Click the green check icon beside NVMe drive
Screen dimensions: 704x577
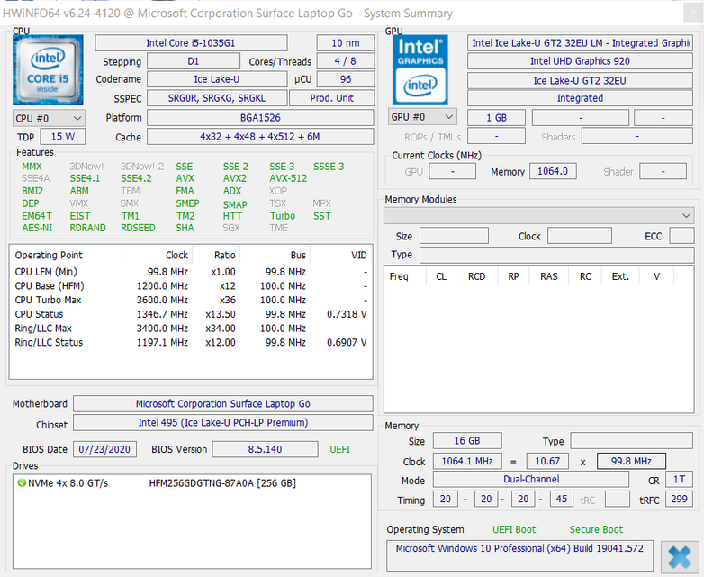21,483
